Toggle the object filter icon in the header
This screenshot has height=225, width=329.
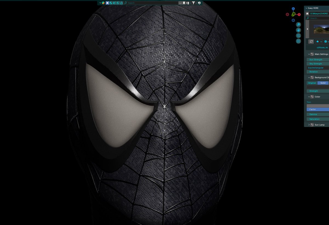coord(107,3)
